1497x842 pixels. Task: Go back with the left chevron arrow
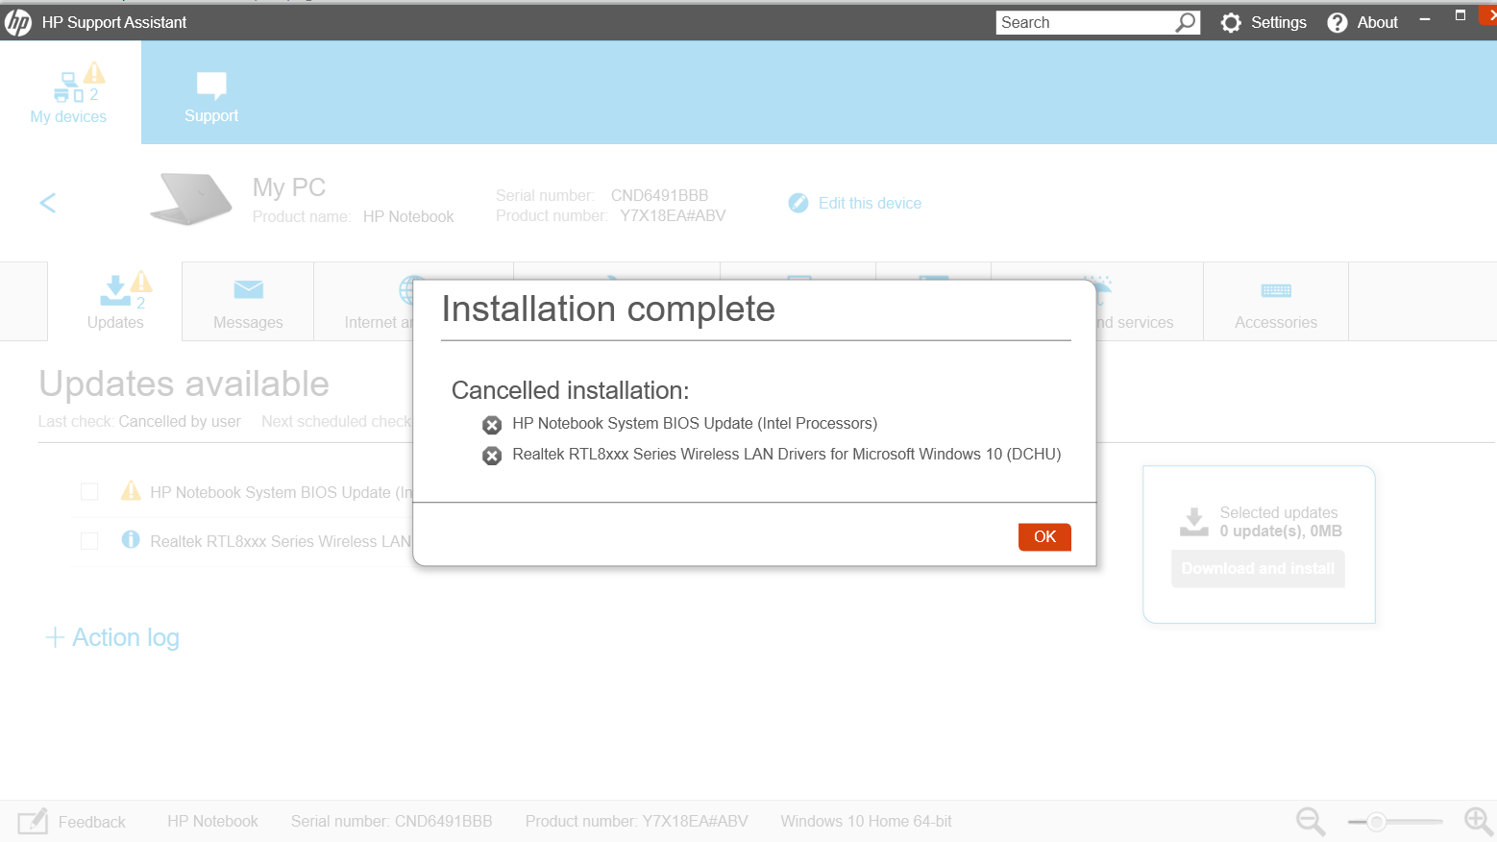coord(48,203)
